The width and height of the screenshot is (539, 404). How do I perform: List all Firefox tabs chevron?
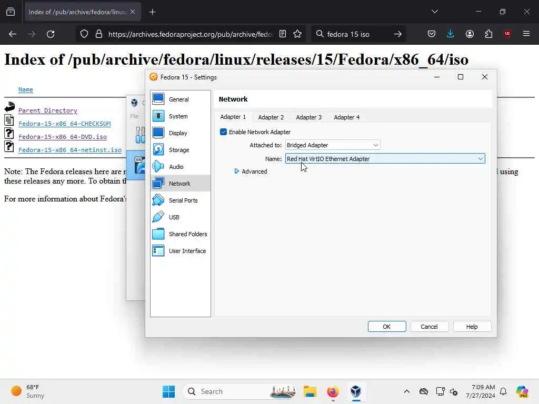click(x=435, y=12)
